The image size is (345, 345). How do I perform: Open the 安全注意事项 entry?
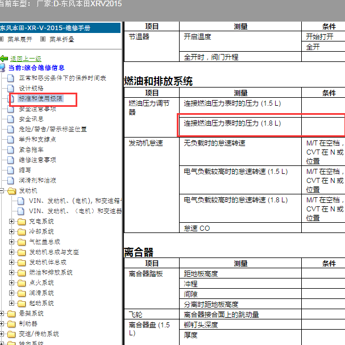coord(38,109)
